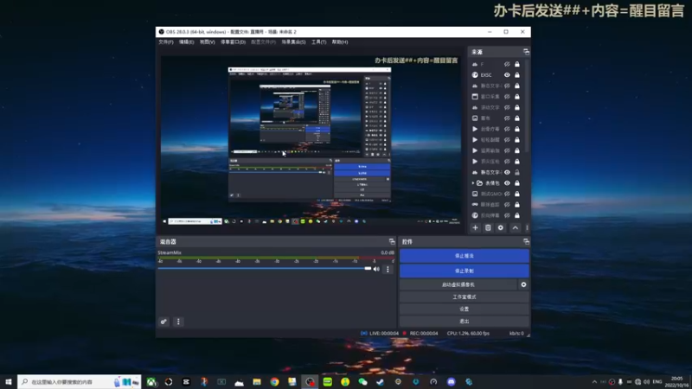Click the lock icon on the F source
The image size is (692, 389).
point(516,64)
